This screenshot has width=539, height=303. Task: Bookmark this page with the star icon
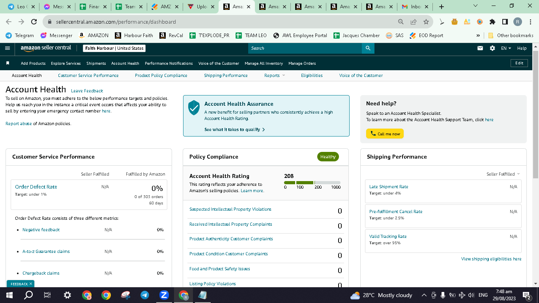click(426, 22)
